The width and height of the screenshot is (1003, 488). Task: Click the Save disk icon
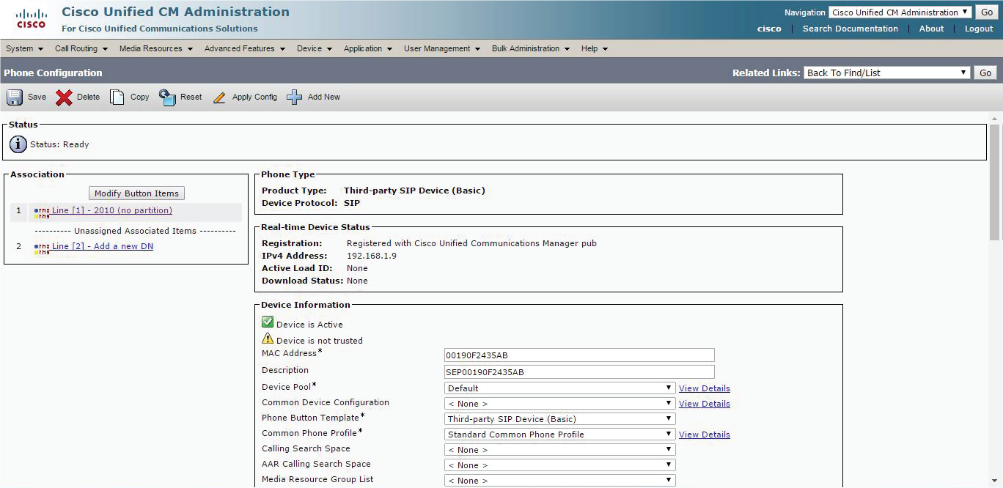coord(15,97)
